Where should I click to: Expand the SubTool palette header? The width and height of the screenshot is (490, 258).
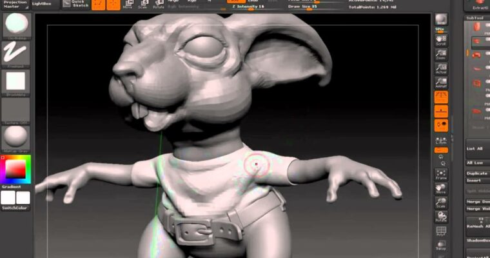(x=477, y=18)
